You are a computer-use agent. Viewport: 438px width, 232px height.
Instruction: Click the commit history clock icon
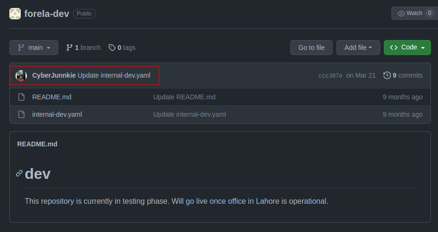[x=387, y=75]
